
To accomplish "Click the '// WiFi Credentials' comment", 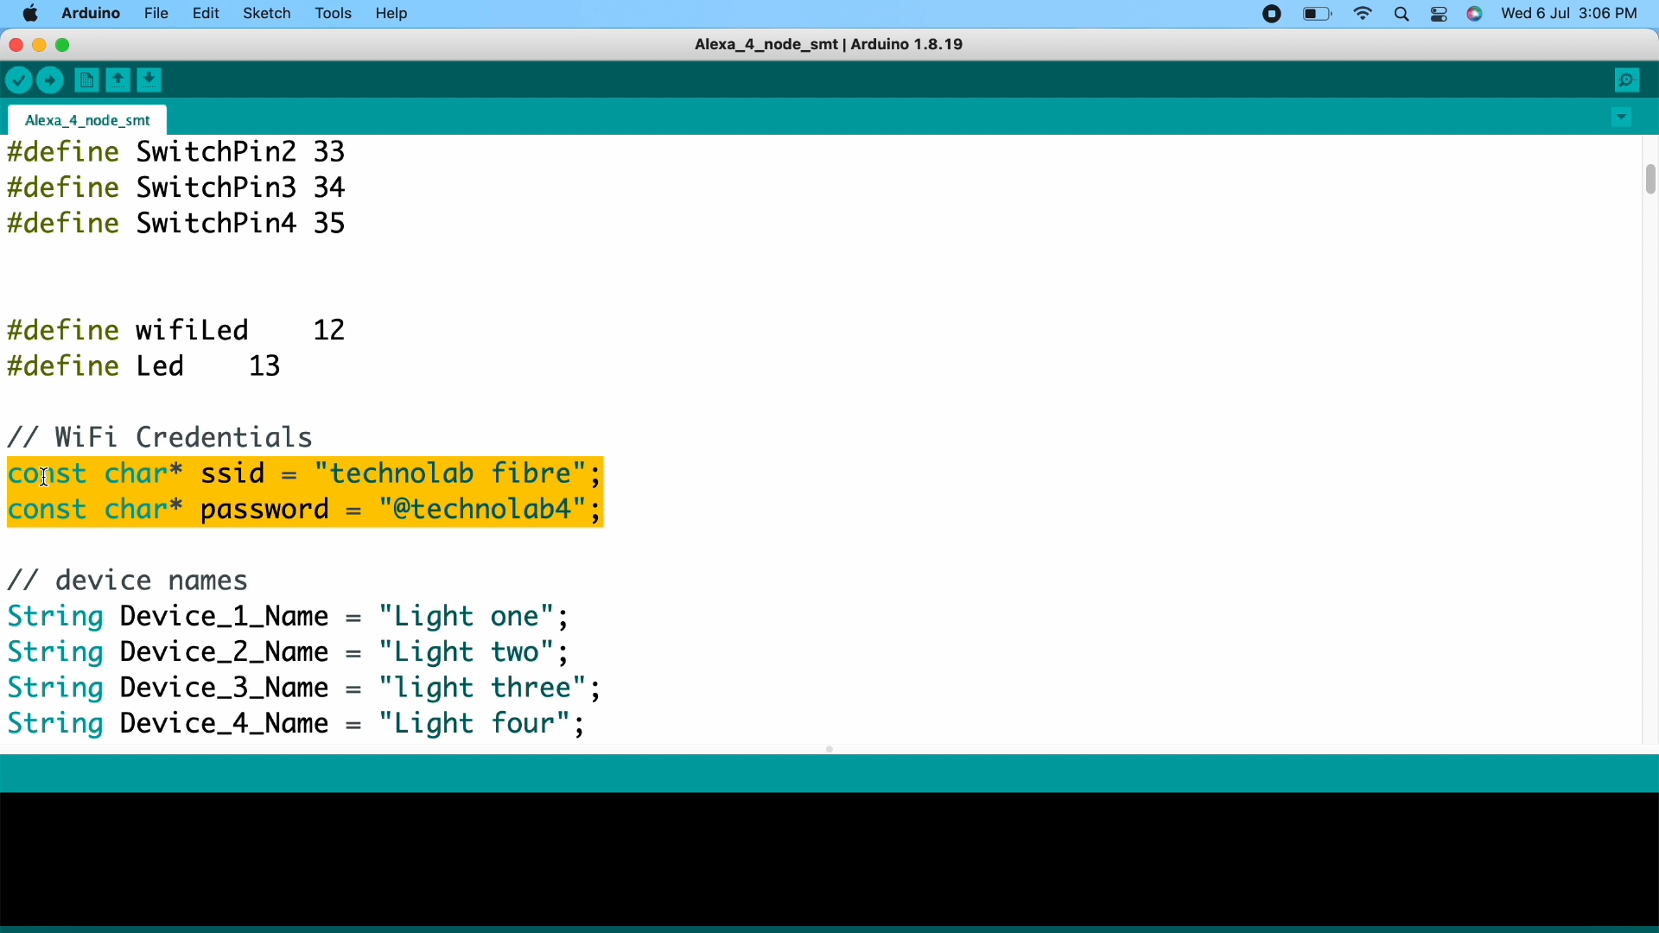I will (x=161, y=439).
